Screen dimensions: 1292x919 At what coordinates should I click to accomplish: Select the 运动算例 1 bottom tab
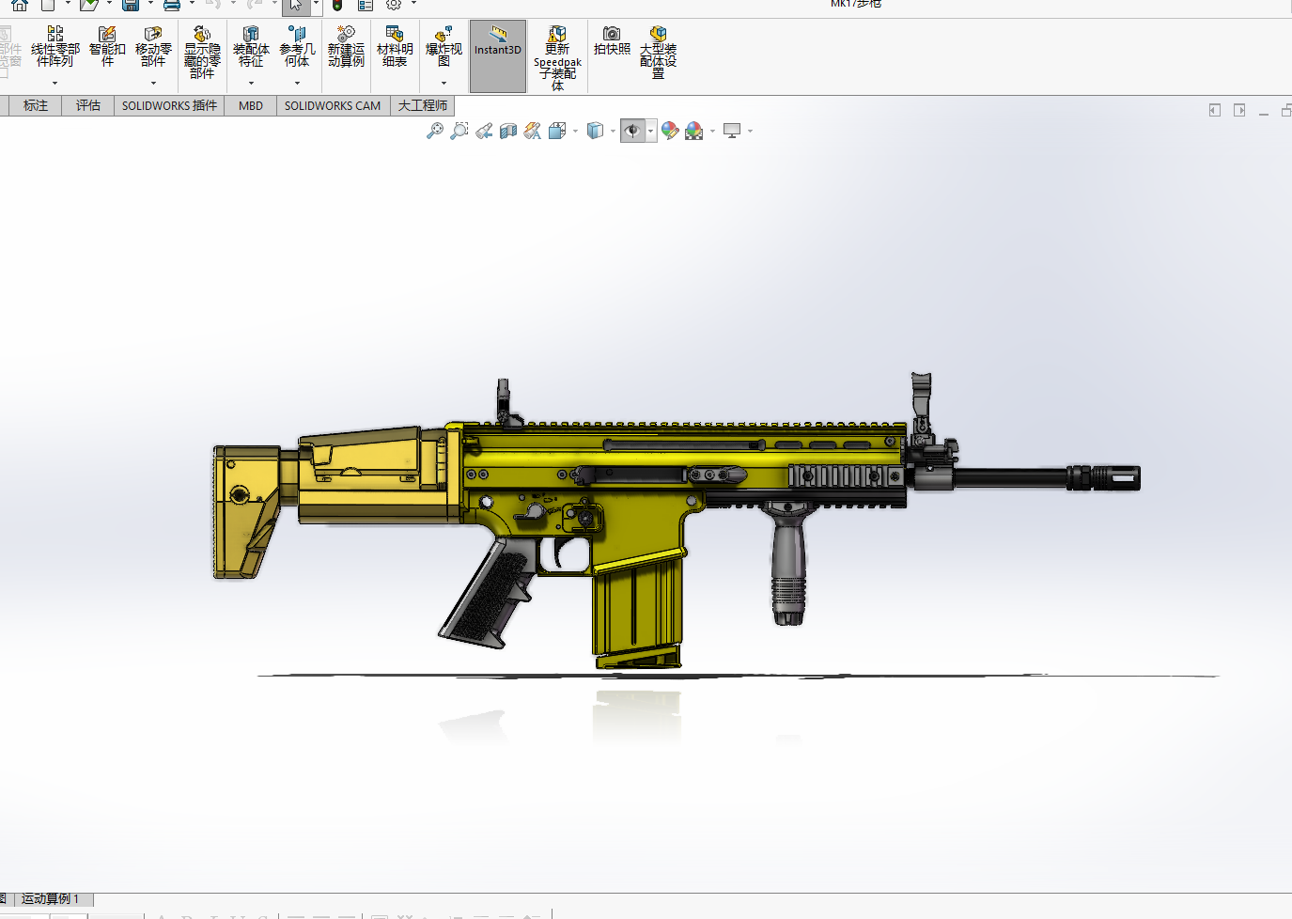51,899
